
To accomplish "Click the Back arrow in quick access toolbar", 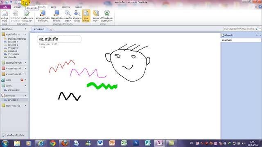I will coord(7,2).
